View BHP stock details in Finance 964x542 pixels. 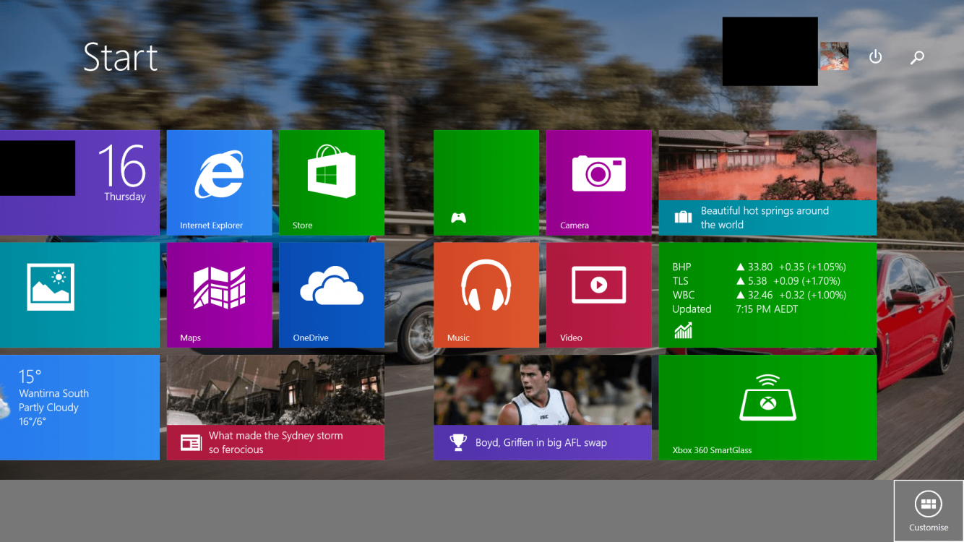[767, 295]
